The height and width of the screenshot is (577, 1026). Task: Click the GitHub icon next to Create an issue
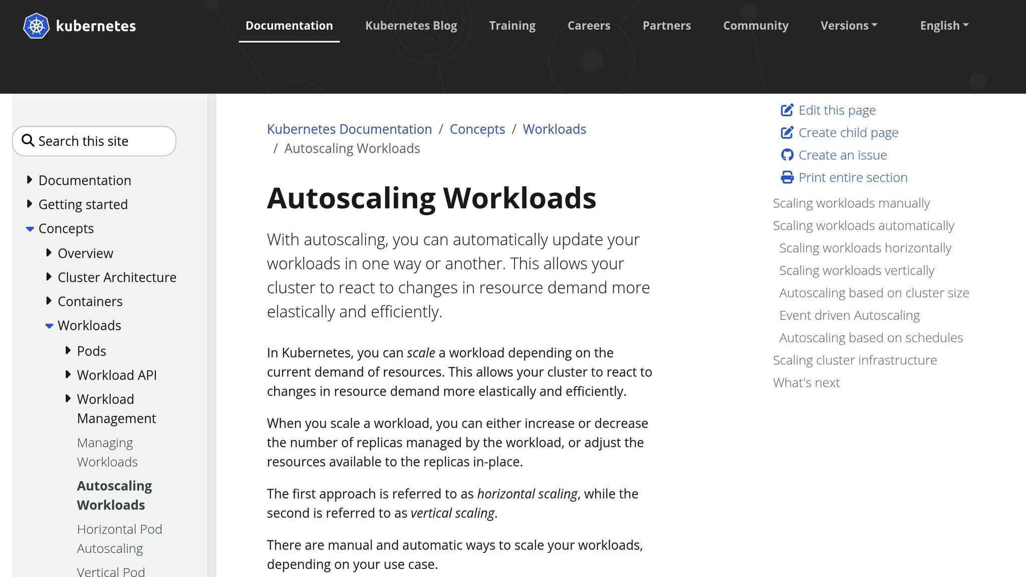point(787,155)
